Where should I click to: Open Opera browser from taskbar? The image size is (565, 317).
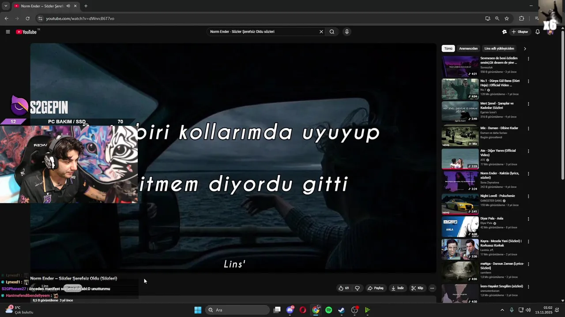(303, 310)
